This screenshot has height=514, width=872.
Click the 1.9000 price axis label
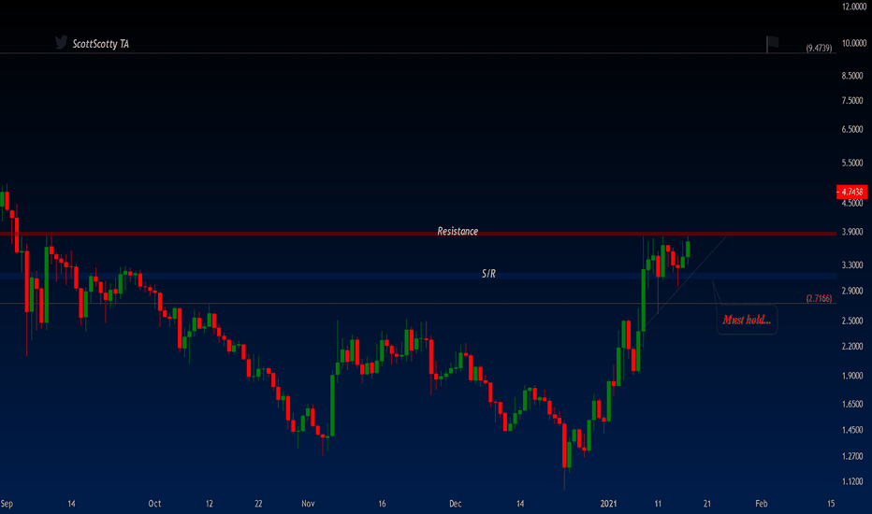pos(852,376)
